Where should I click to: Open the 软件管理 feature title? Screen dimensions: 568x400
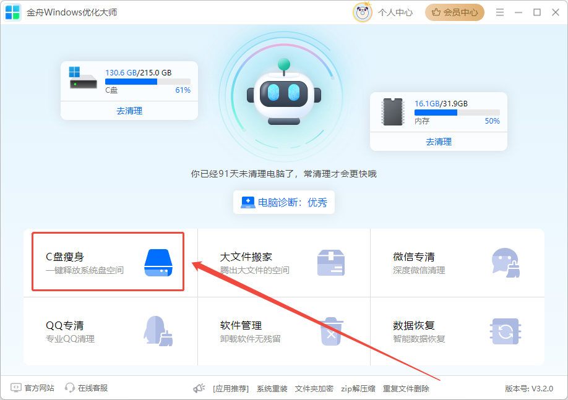click(241, 325)
